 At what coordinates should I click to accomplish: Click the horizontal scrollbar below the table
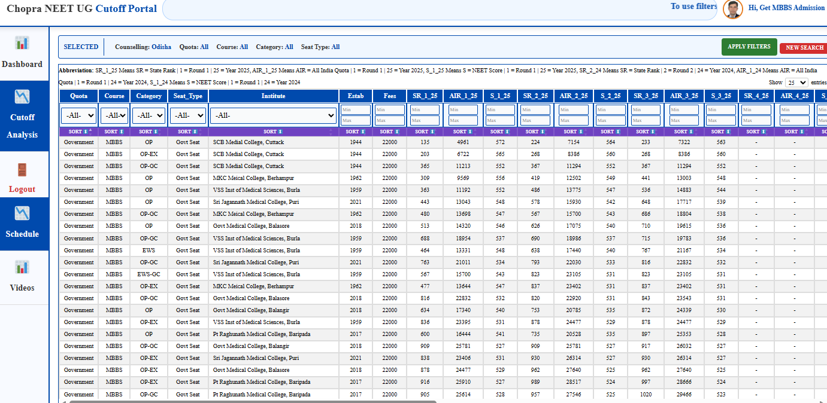252,401
